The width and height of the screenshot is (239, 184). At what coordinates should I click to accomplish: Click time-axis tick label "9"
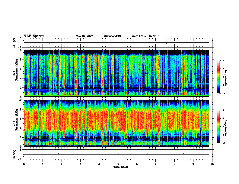tap(193, 164)
